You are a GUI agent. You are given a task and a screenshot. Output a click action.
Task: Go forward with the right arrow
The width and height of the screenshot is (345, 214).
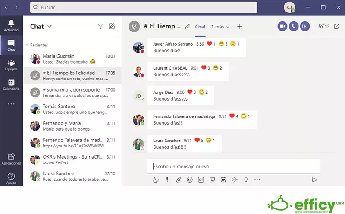[16, 7]
